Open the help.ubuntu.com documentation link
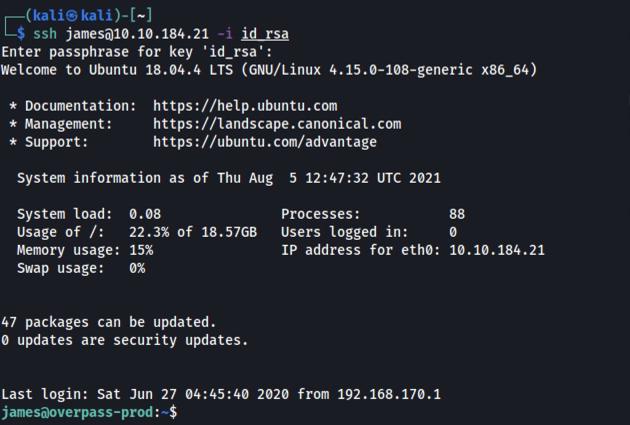Image resolution: width=630 pixels, height=425 pixels. coord(245,106)
